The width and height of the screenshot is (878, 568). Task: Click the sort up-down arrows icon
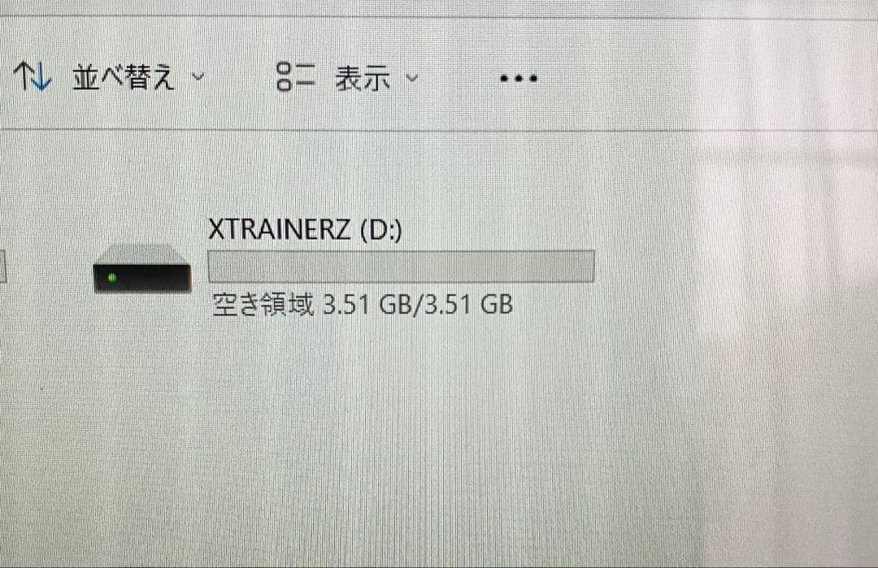pos(33,76)
